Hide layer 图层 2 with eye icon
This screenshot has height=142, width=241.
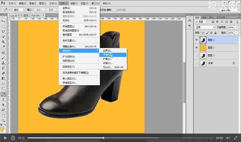196,40
